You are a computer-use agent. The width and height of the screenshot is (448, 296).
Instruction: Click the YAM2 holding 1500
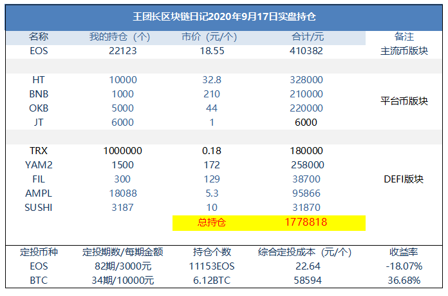click(x=122, y=165)
